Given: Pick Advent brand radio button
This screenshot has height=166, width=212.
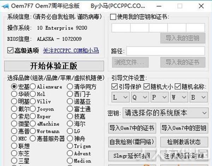Looking at the screenshot, I should tap(70, 153).
